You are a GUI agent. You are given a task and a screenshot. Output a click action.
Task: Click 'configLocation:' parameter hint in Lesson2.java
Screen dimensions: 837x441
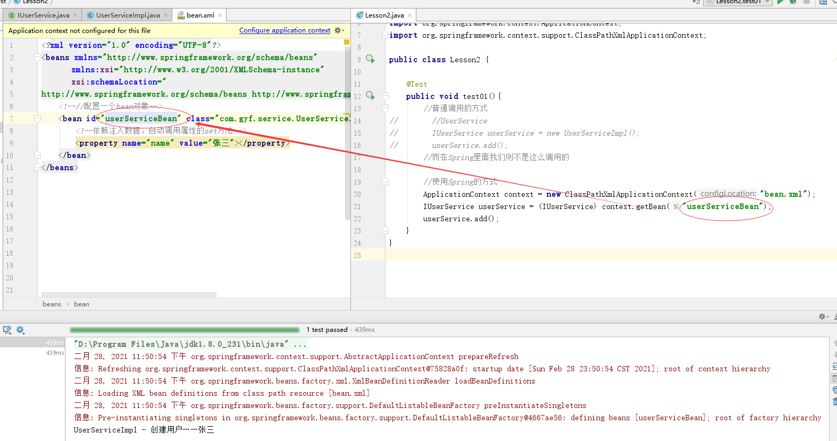[728, 194]
